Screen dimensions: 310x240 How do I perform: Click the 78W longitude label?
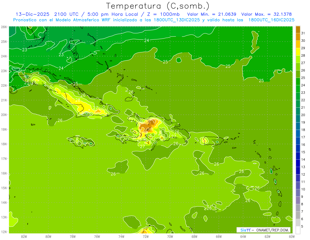(x=73, y=236)
